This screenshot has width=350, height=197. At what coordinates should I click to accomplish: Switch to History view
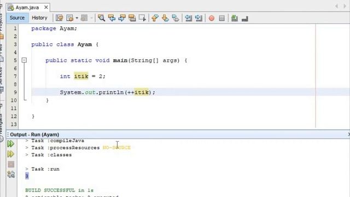(x=39, y=18)
